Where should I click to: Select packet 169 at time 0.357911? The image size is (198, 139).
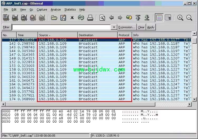click(96, 95)
